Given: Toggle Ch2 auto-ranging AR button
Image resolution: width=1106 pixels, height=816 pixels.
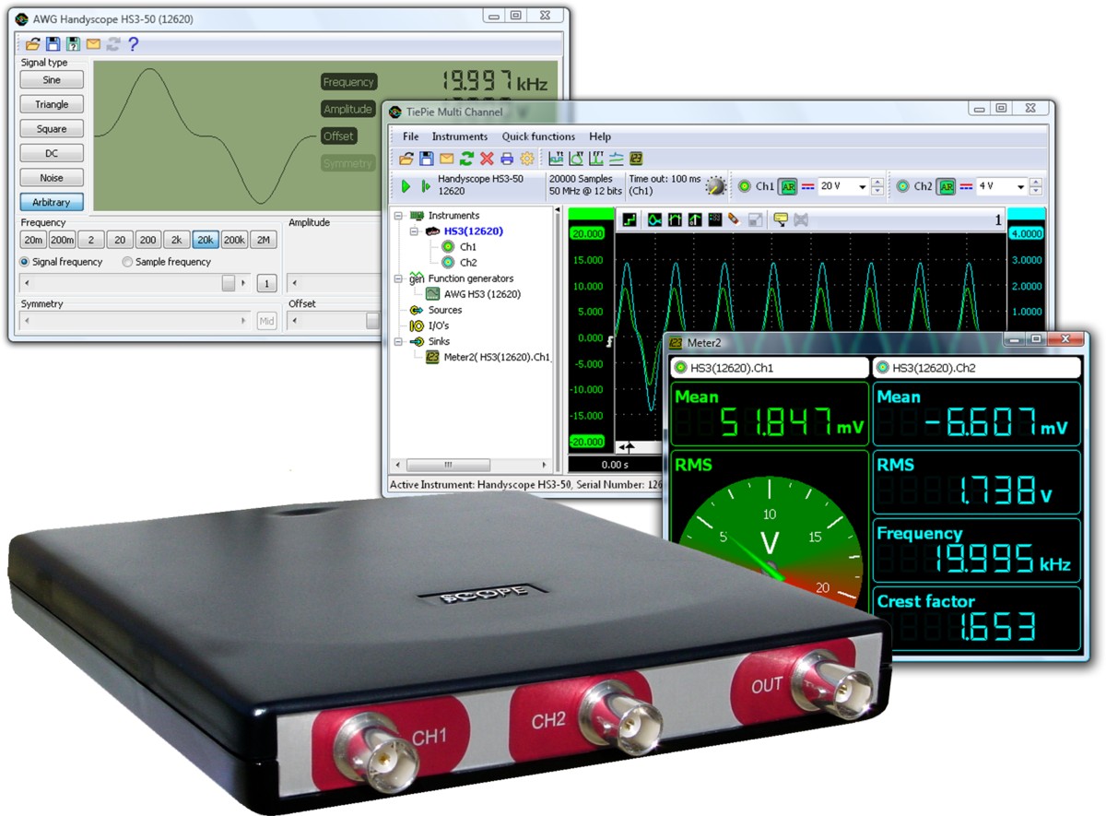Looking at the screenshot, I should point(946,186).
